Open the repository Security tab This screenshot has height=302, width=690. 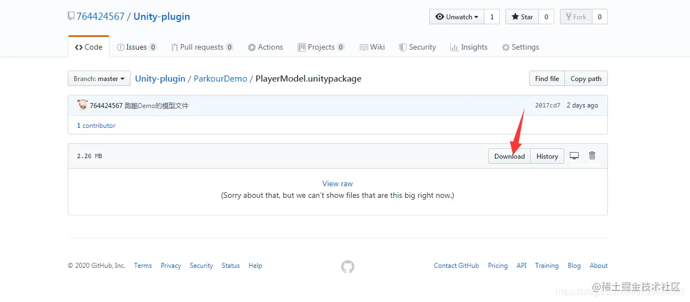tap(417, 47)
